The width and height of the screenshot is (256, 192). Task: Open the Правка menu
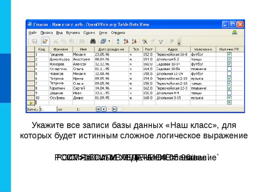47,33
